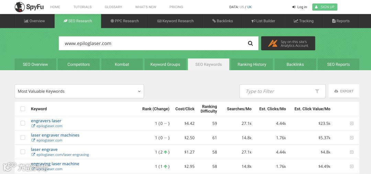Open external link icon for laser engraver machines

pyautogui.click(x=33, y=140)
